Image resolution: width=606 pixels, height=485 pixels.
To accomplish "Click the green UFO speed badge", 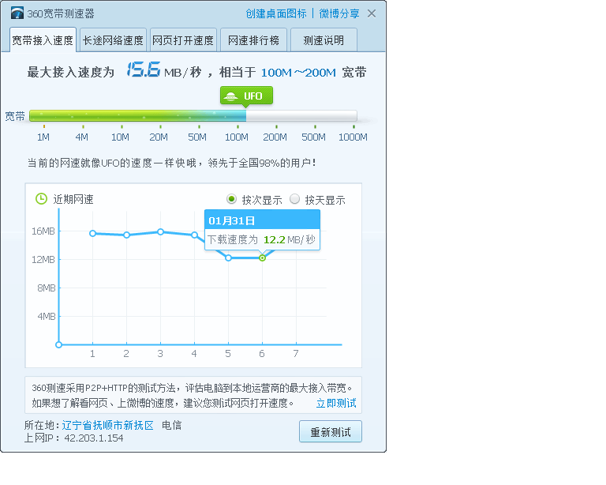I will coord(246,96).
